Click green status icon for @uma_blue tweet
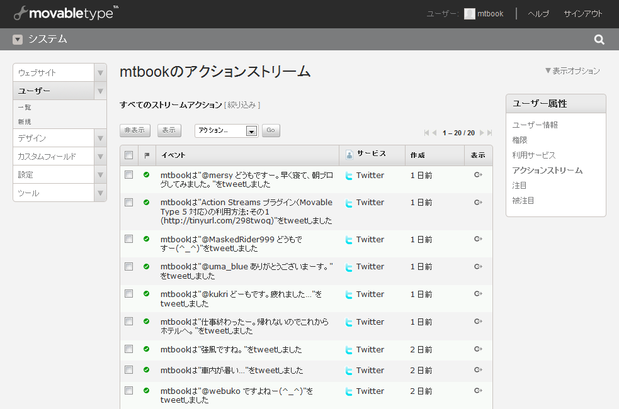The height and width of the screenshot is (409, 619). [x=147, y=266]
